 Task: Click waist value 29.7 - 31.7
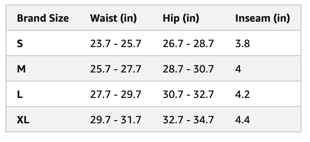116,120
